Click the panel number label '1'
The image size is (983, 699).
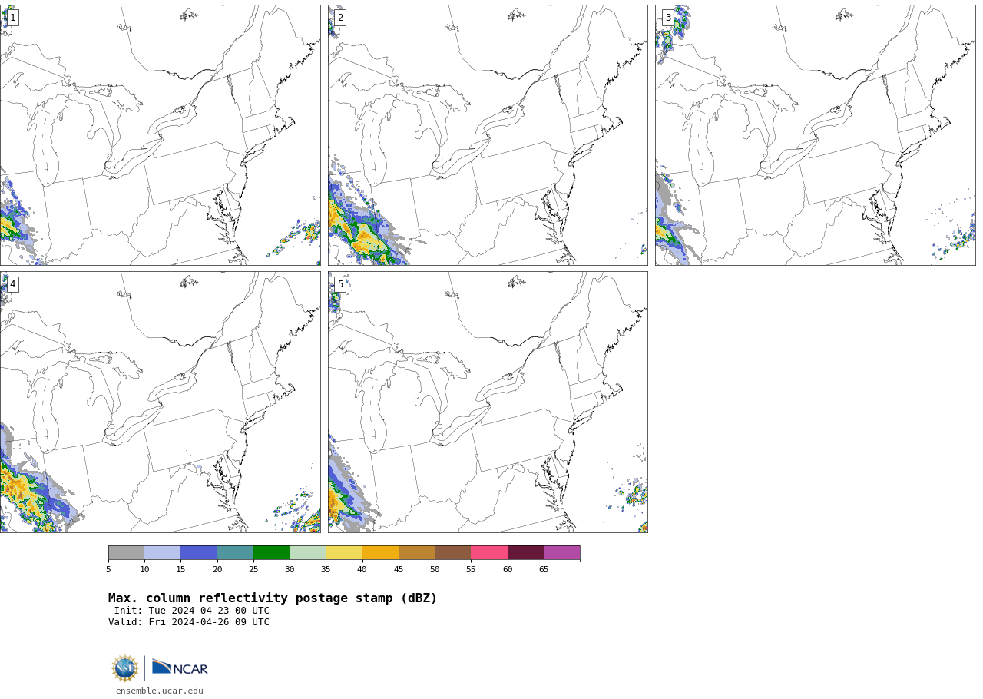point(12,18)
